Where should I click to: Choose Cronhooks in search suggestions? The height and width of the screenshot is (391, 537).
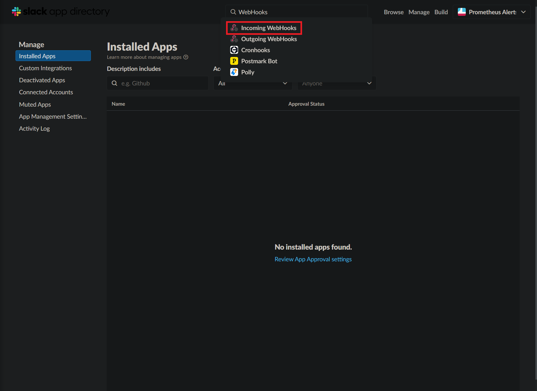(256, 50)
